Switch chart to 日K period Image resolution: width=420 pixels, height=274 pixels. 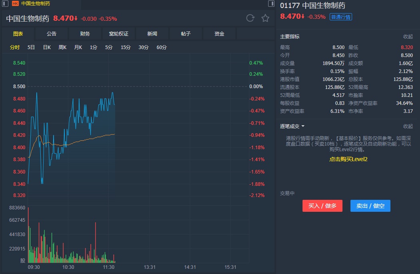(47, 47)
